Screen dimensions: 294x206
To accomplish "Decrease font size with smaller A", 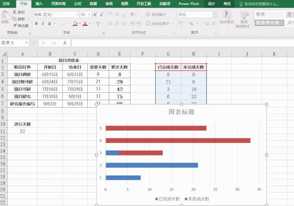I will (102, 15).
